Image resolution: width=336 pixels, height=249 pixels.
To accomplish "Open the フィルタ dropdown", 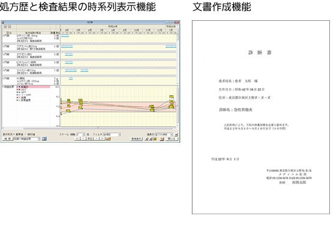I will (x=112, y=134).
